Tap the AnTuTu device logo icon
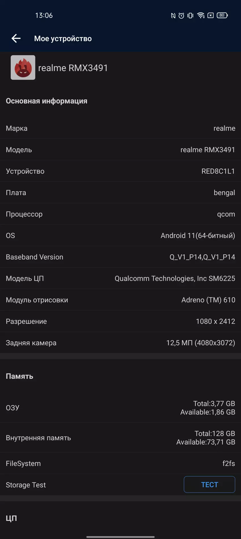 [x=23, y=68]
